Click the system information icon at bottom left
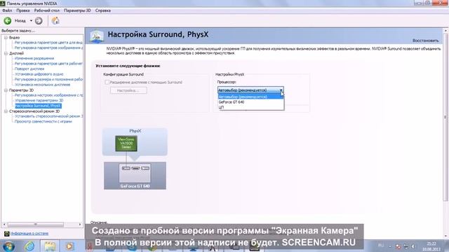 tap(7, 234)
